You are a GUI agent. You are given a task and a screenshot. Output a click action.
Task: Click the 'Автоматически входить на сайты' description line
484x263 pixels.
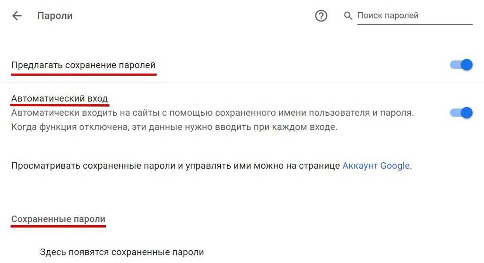212,113
